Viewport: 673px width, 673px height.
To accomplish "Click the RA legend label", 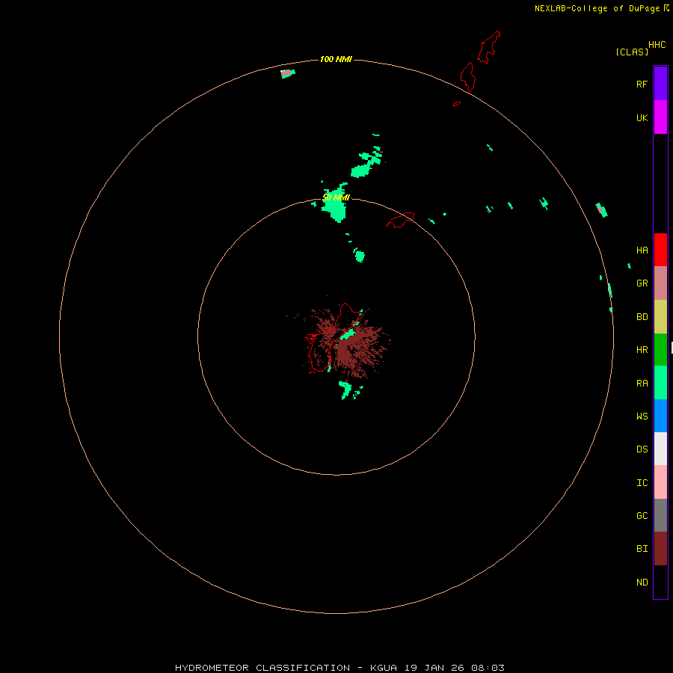I will 642,384.
